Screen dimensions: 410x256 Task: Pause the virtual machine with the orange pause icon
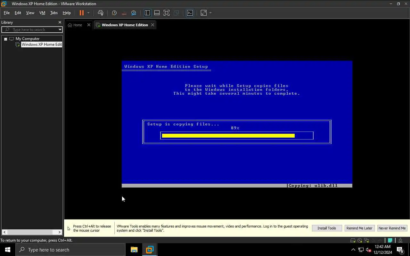pos(82,13)
